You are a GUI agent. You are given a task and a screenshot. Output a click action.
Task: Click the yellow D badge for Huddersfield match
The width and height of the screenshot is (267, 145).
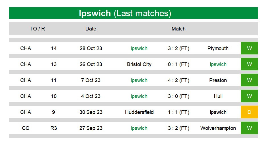(249, 112)
